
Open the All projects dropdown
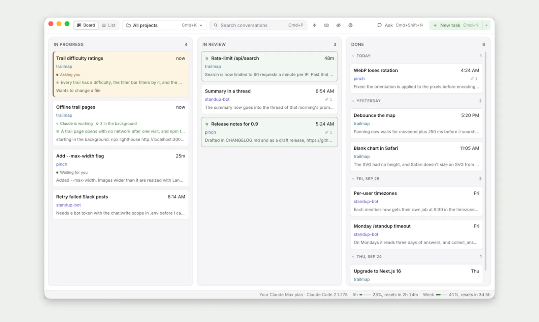[x=164, y=25]
